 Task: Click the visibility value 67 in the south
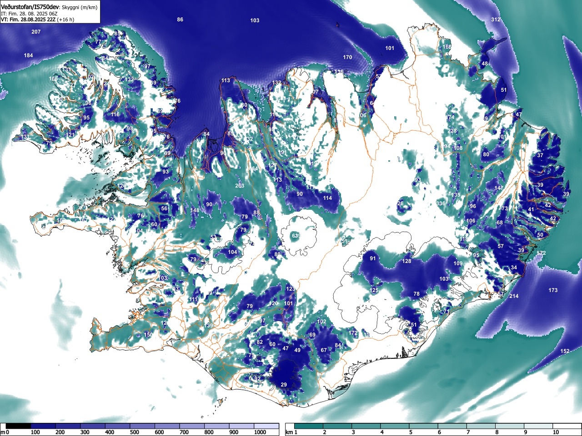324,350
